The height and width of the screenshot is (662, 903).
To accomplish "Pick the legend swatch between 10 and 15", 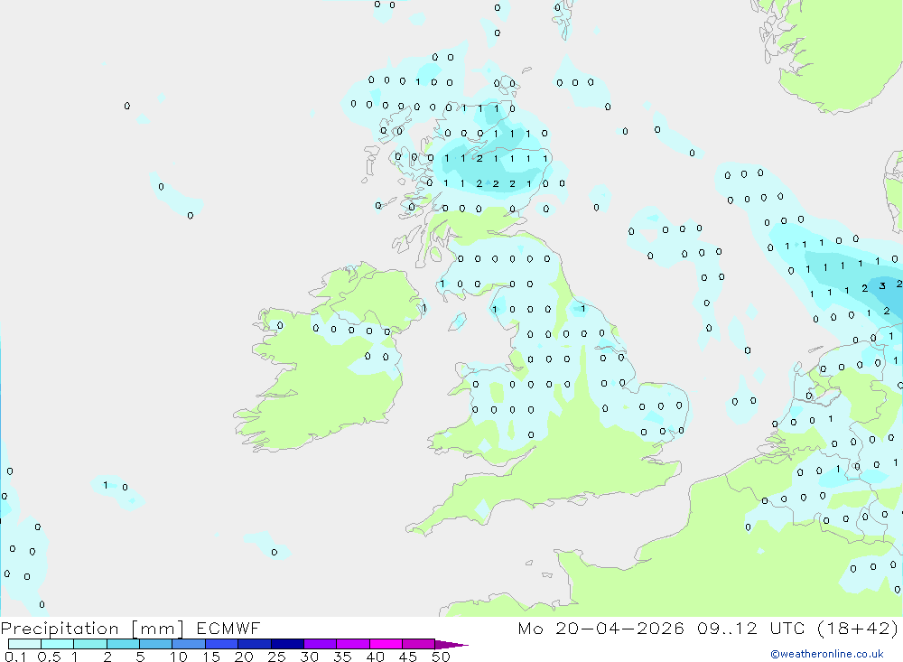I will pyautogui.click(x=189, y=644).
